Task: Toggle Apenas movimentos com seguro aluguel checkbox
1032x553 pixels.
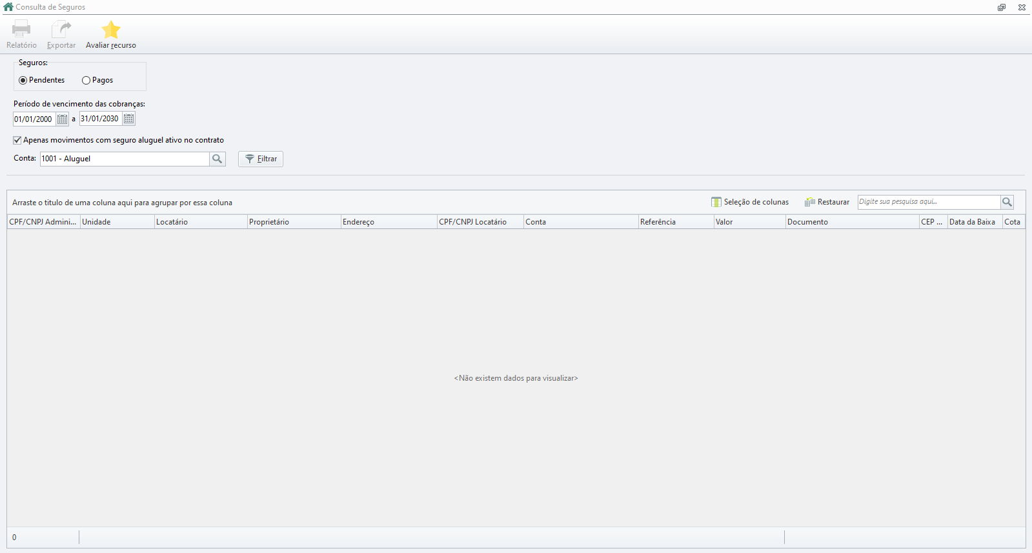Action: coord(17,140)
